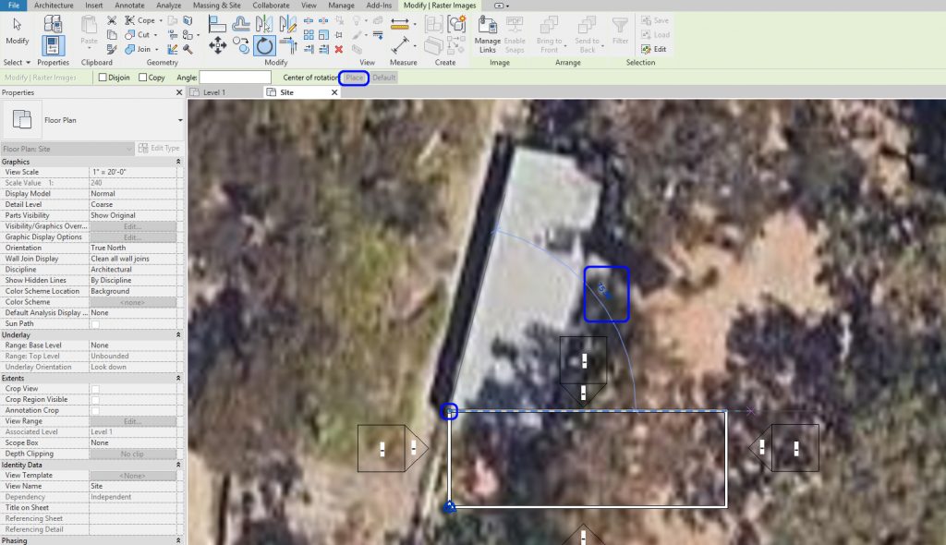The height and width of the screenshot is (545, 946).
Task: Click the Place center of rotation button
Action: point(354,78)
